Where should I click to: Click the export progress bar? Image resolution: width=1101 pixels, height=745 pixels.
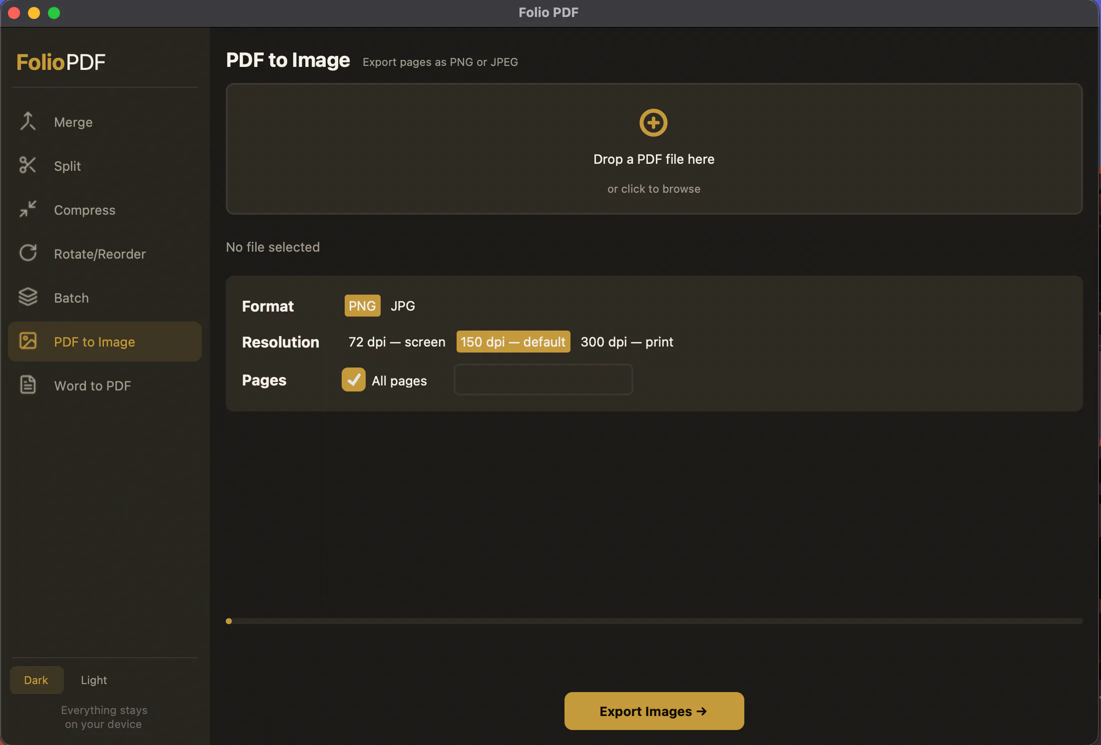pos(654,621)
